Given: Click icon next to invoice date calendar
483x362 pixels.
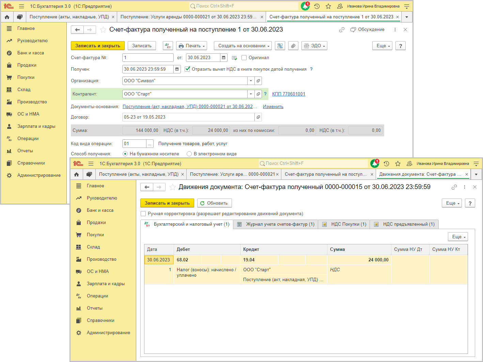Looking at the screenshot, I should (234, 58).
